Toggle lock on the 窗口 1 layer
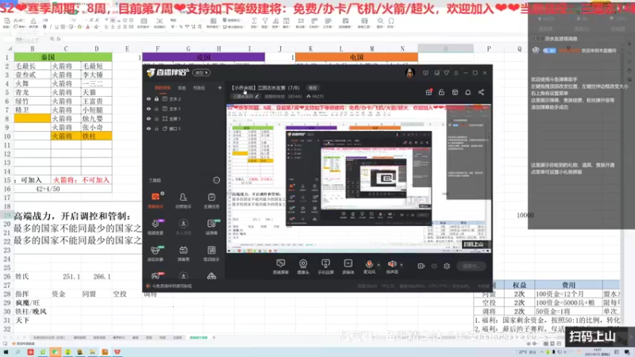Screen dimensions: 635x357 (x=156, y=129)
